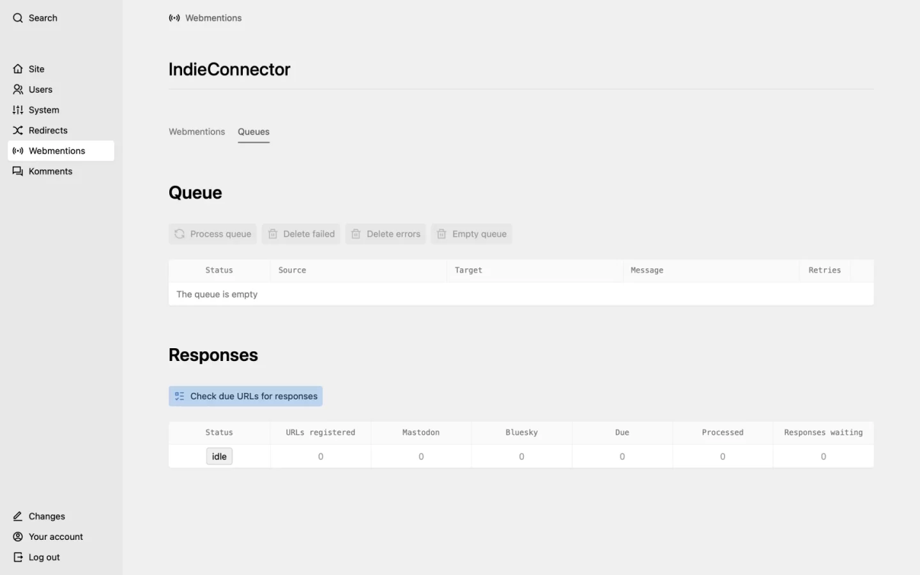Screen dimensions: 920x575
Task: Click the URLs registered value 0
Action: pyautogui.click(x=321, y=456)
